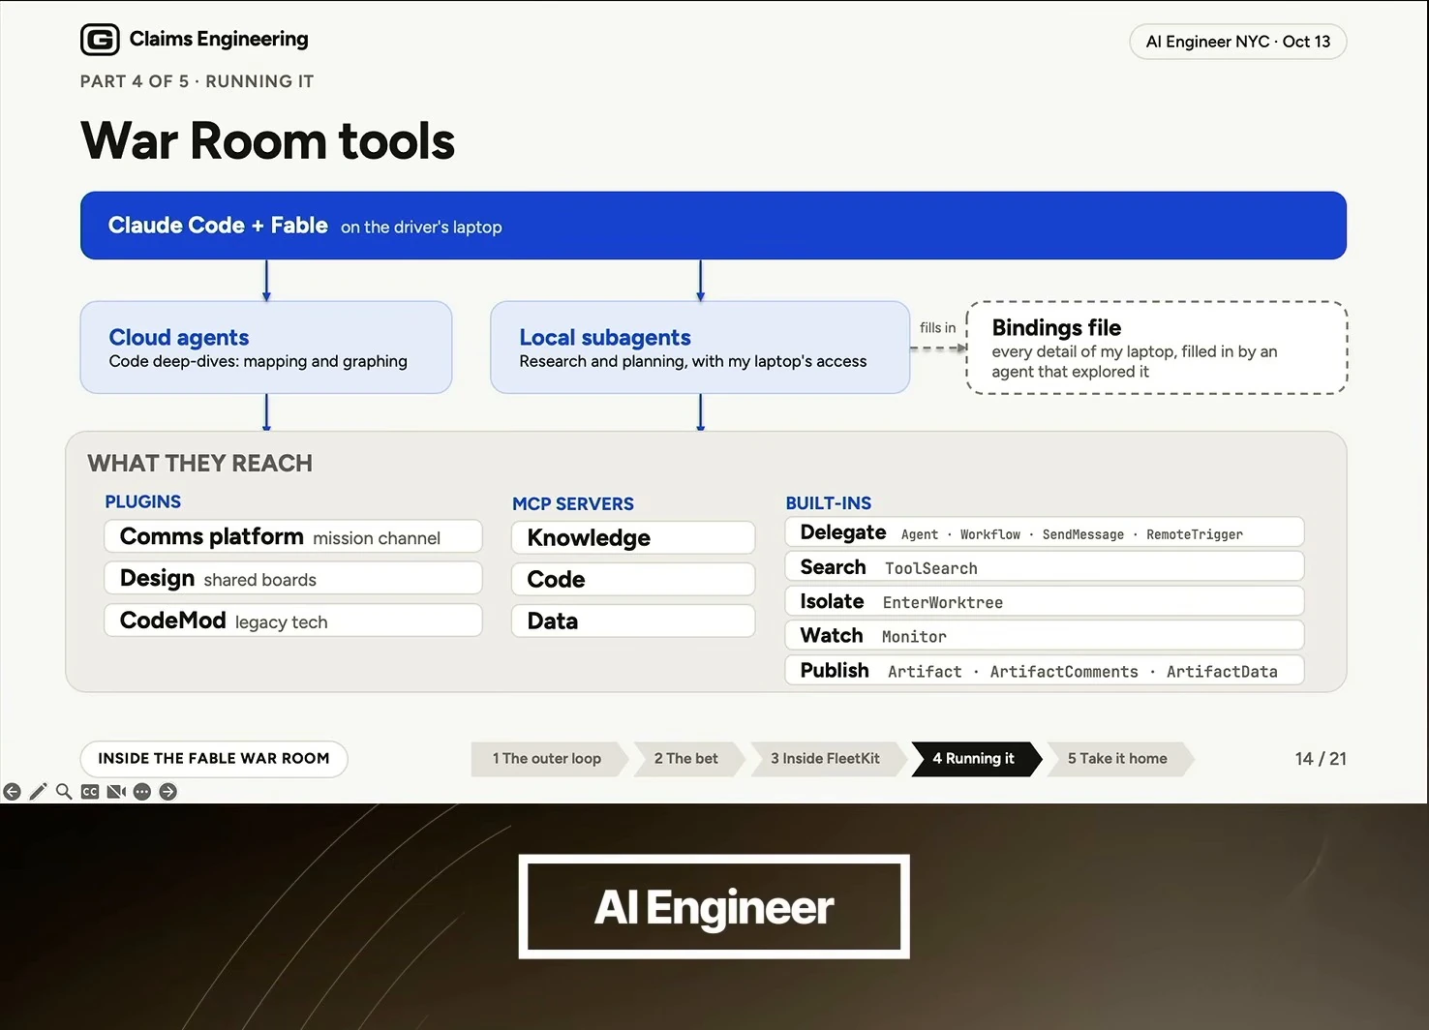Toggle closed captions (CC)

[90, 792]
